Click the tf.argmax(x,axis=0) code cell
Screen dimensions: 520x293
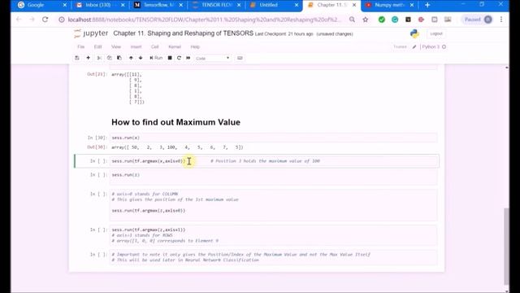(274, 161)
